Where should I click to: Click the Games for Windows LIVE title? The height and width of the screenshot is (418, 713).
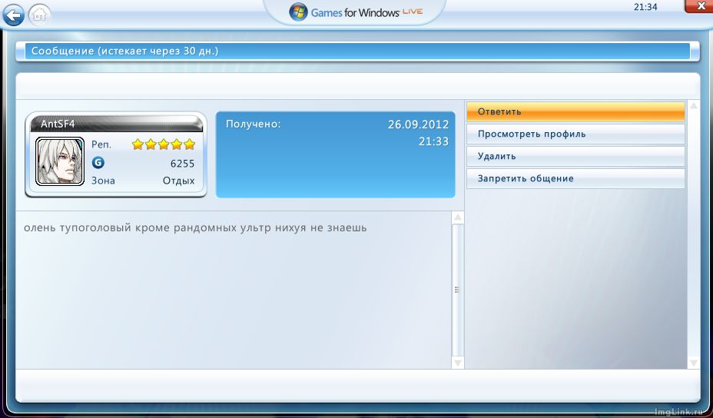(366, 12)
